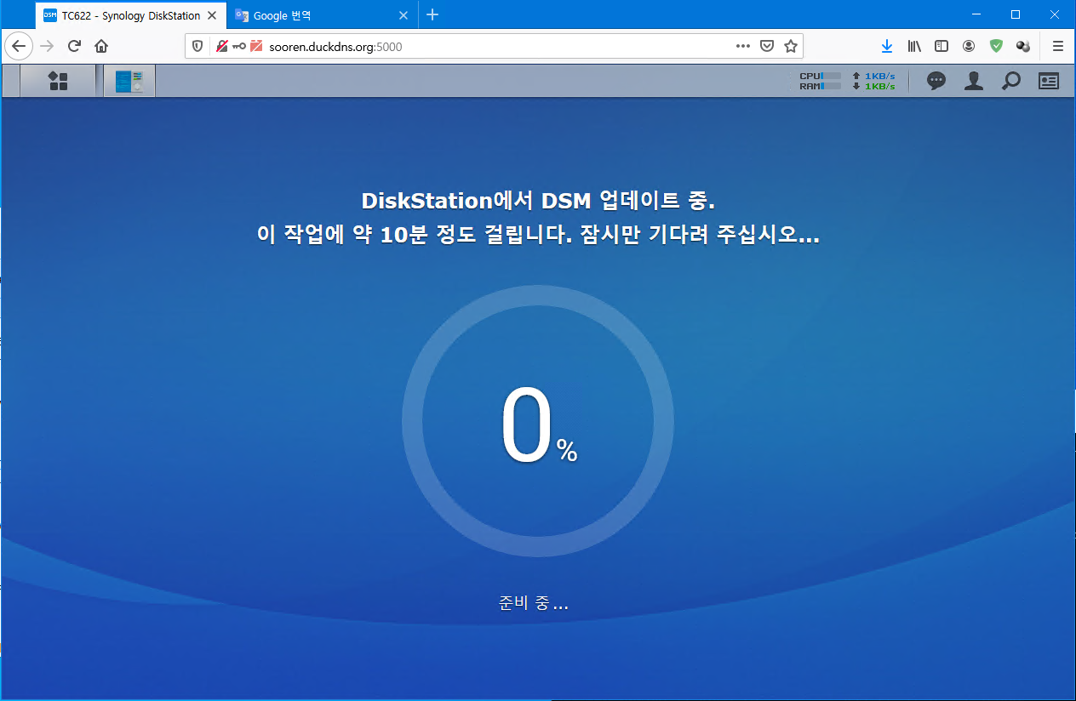Click the Firefox forward arrow

point(47,46)
